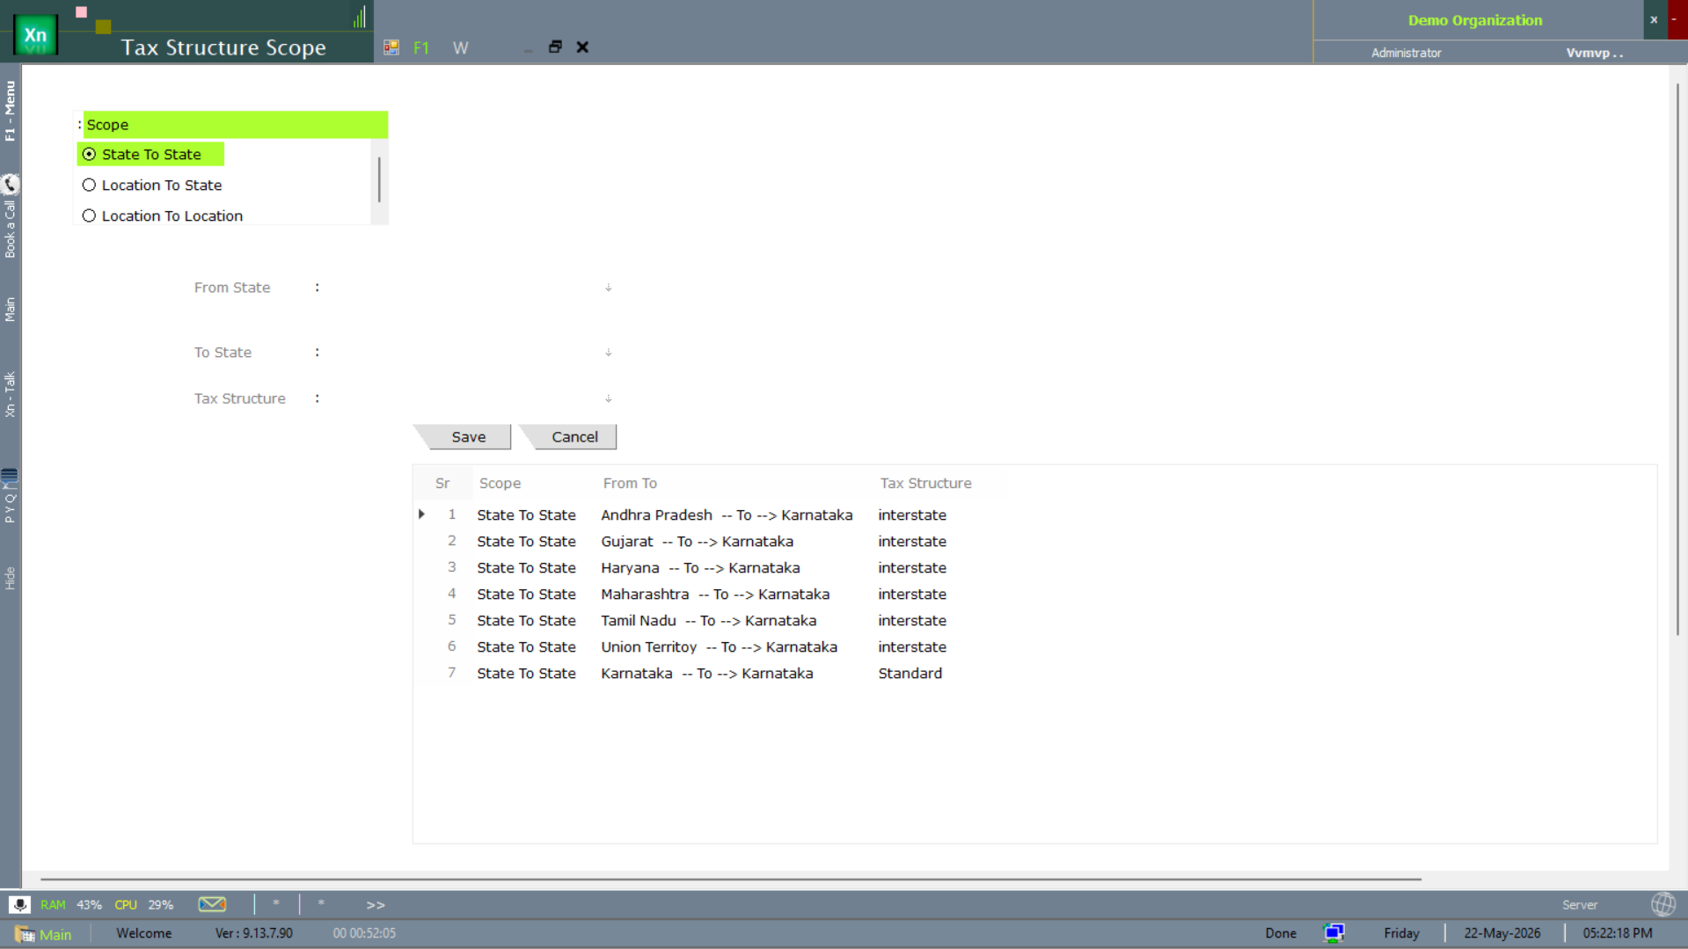Image resolution: width=1688 pixels, height=949 pixels.
Task: Click the Administrator user label
Action: (x=1406, y=53)
